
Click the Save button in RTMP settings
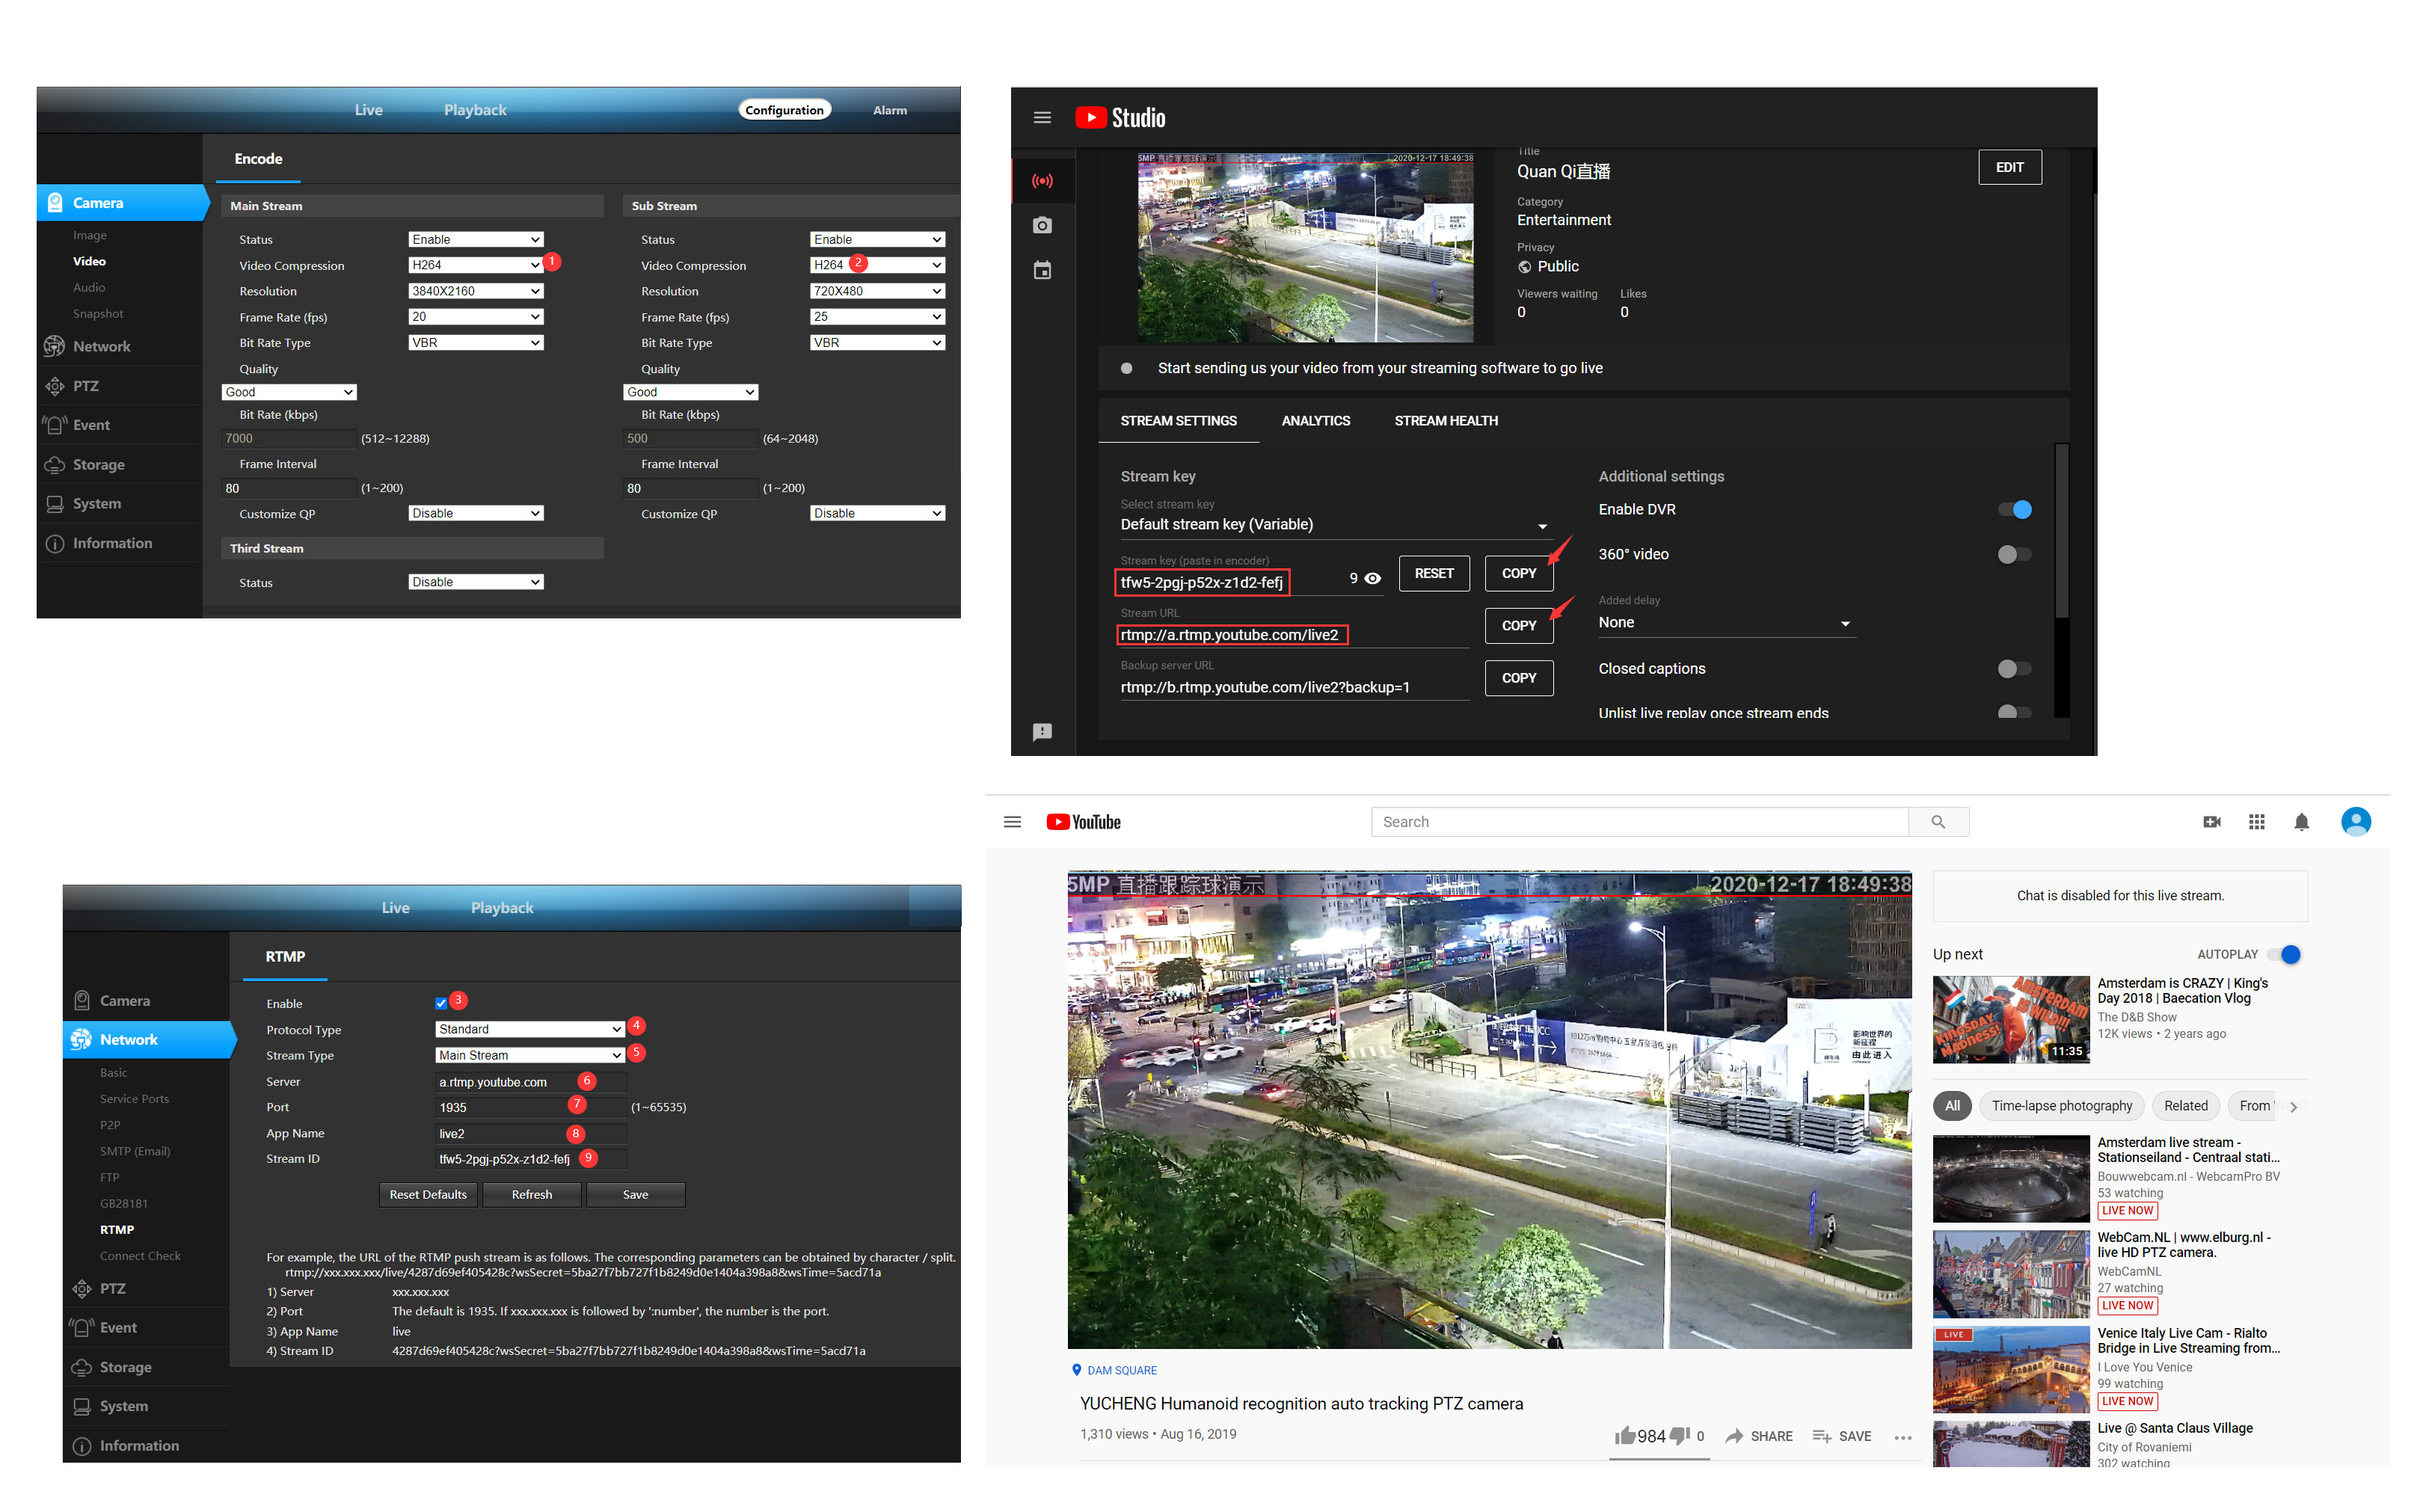635,1195
